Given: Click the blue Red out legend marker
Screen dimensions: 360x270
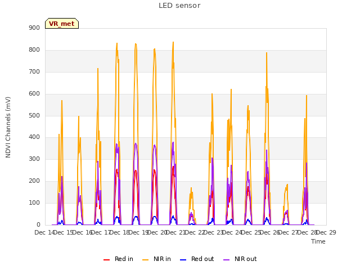Looking at the screenshot, I should click(x=183, y=259).
